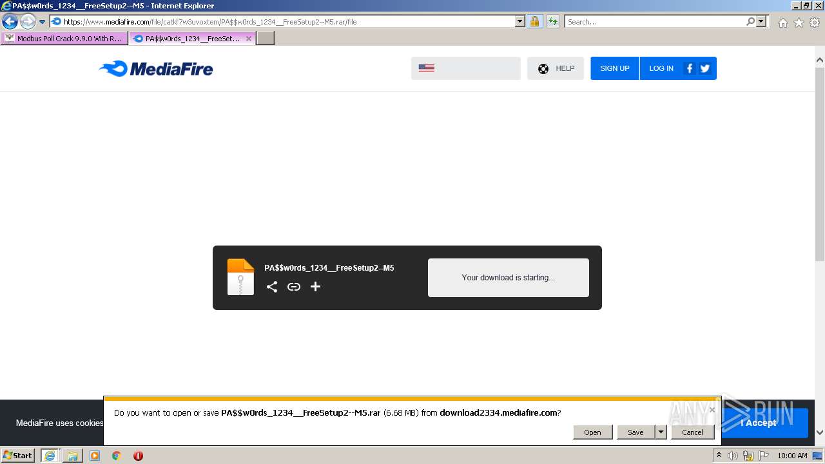Click the share icon under file name
Image resolution: width=825 pixels, height=464 pixels.
click(272, 287)
